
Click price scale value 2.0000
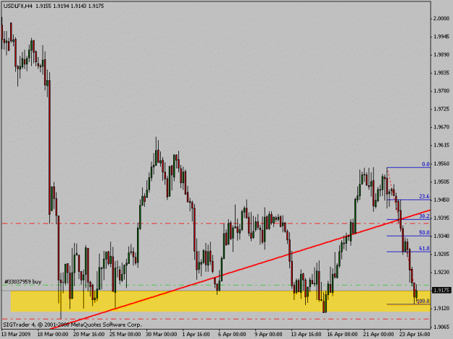point(441,19)
